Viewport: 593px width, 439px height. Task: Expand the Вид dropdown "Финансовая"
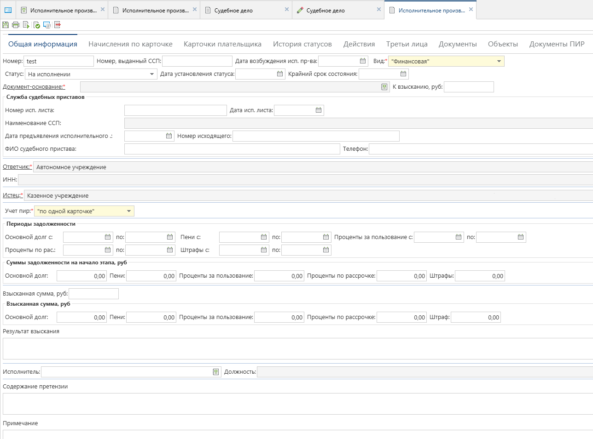(499, 61)
